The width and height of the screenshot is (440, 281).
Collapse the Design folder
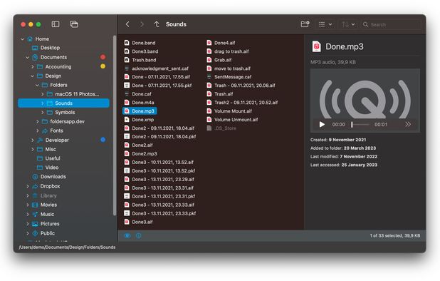[33, 76]
